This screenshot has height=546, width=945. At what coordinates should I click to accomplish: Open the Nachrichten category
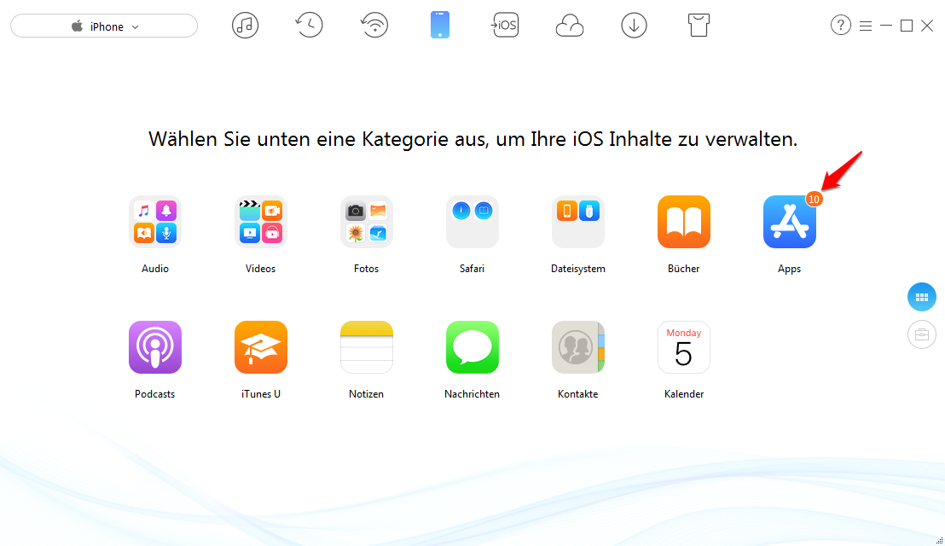pyautogui.click(x=472, y=346)
